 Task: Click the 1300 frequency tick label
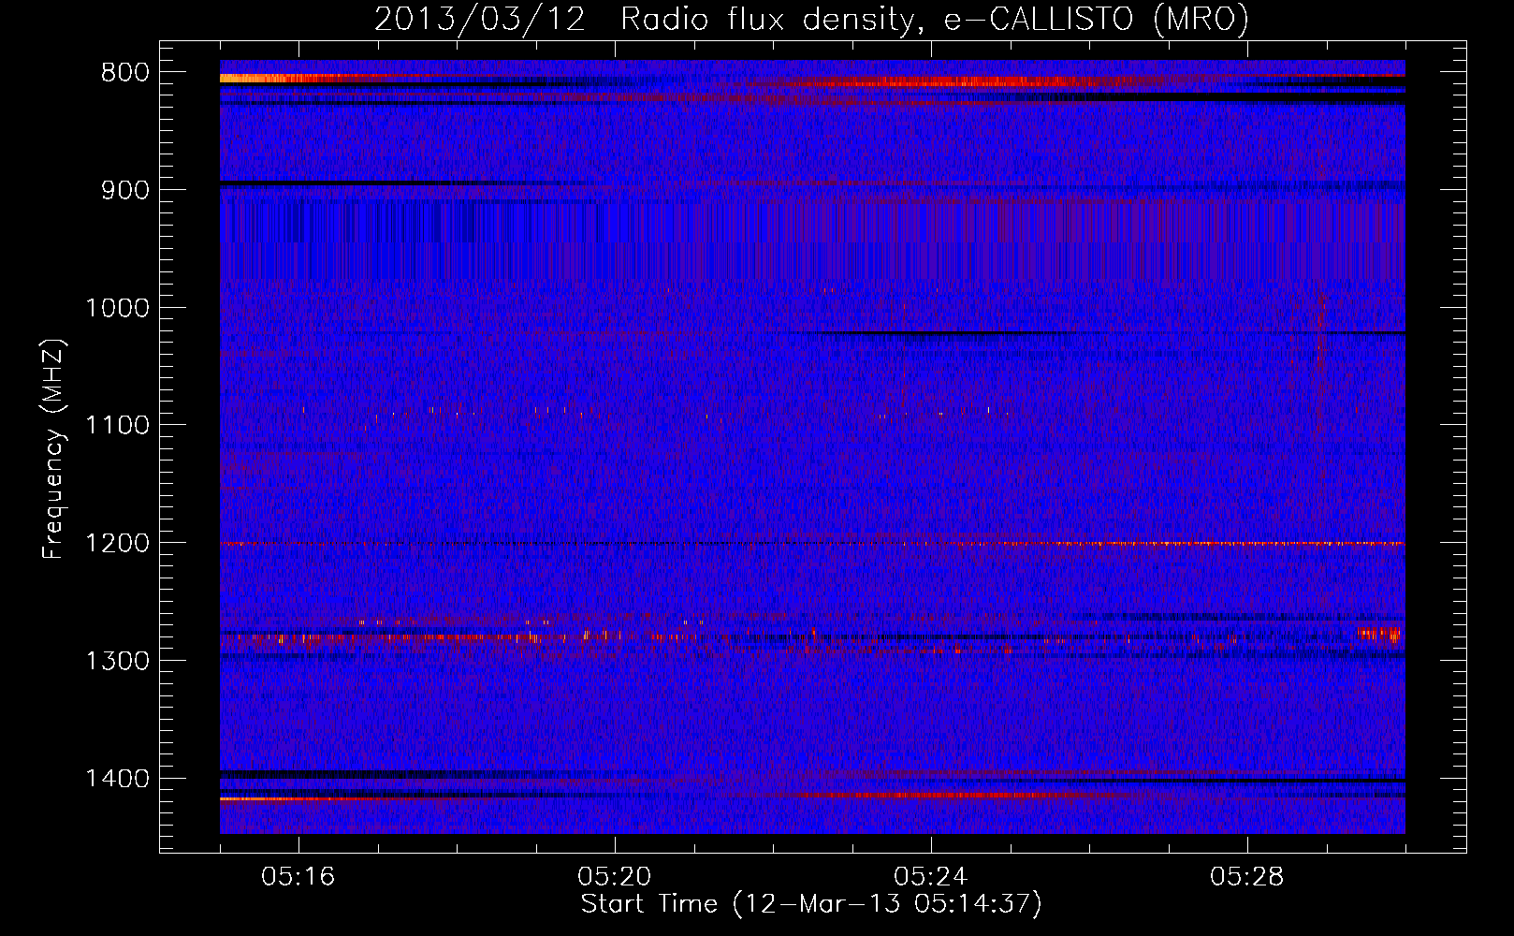(117, 661)
